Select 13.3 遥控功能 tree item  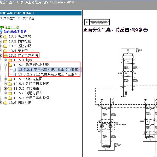[x=20, y=46]
